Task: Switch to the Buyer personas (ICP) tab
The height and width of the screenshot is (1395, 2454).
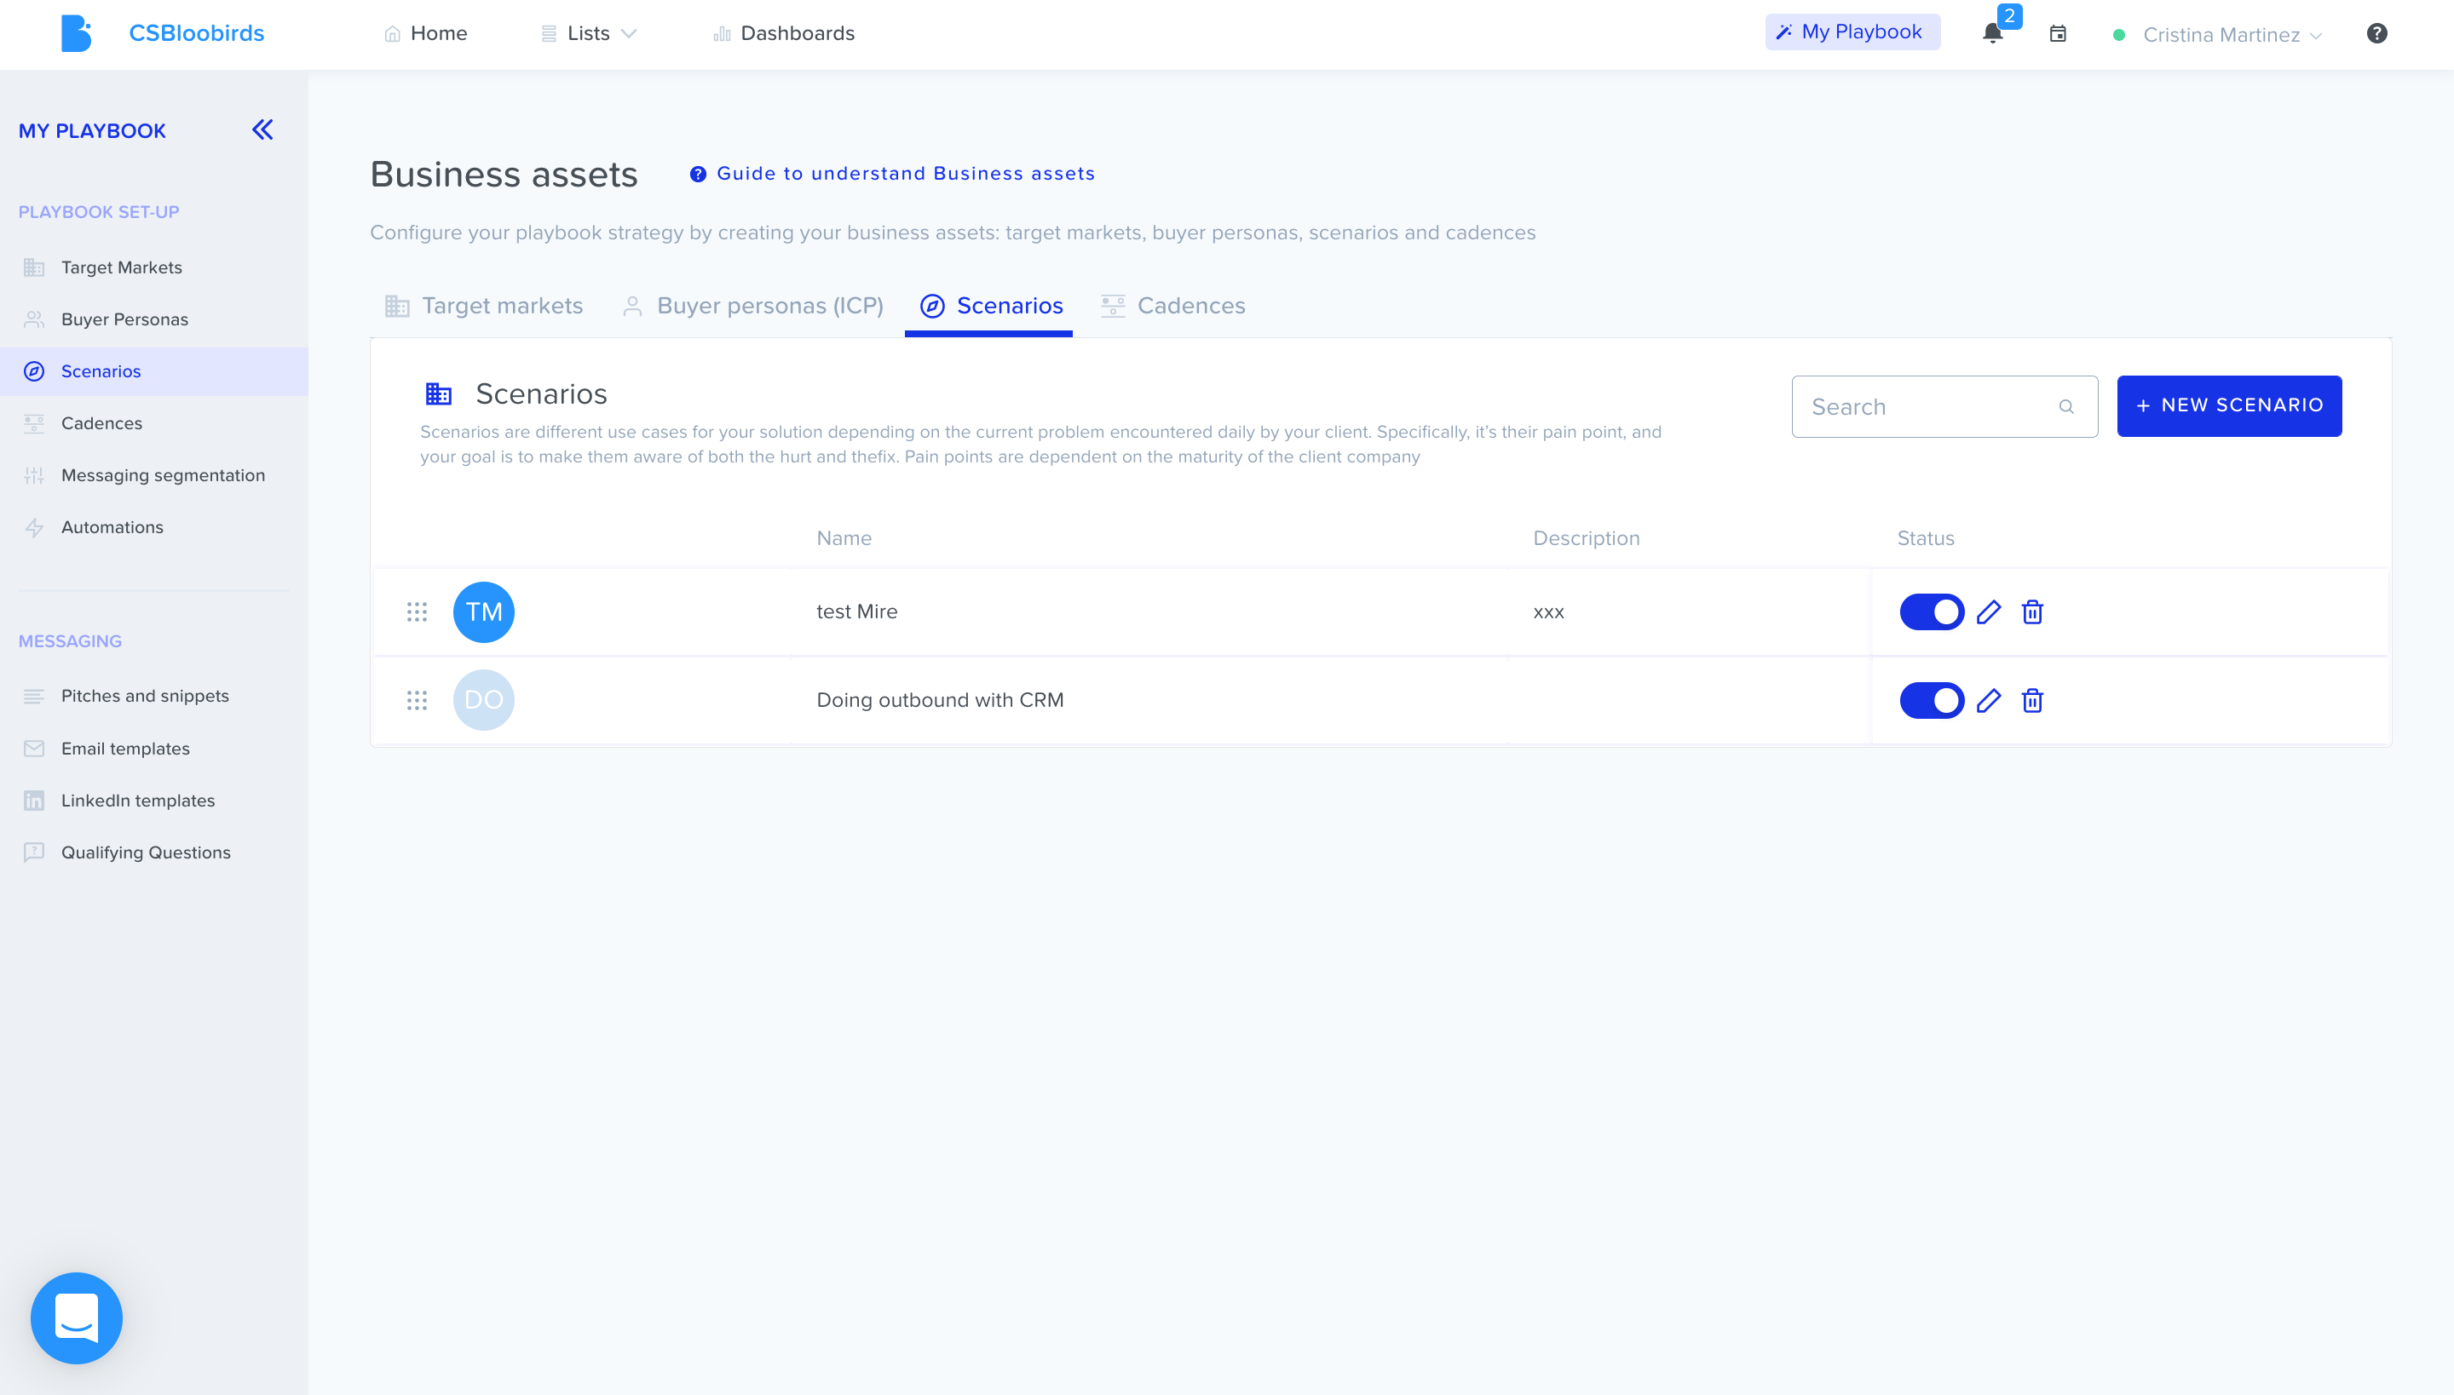Action: [x=752, y=306]
